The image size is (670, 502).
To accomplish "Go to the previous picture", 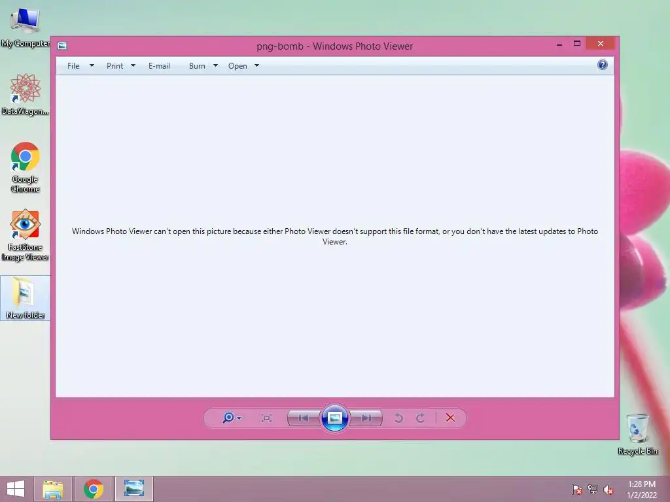I will point(304,418).
